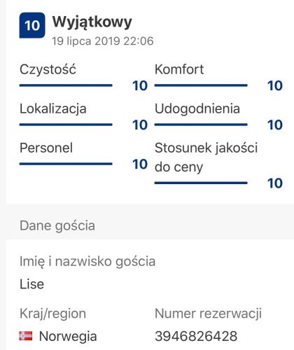This screenshot has height=350, width=294.
Task: Click the Udogodnienia rating bar
Action: [x=201, y=125]
